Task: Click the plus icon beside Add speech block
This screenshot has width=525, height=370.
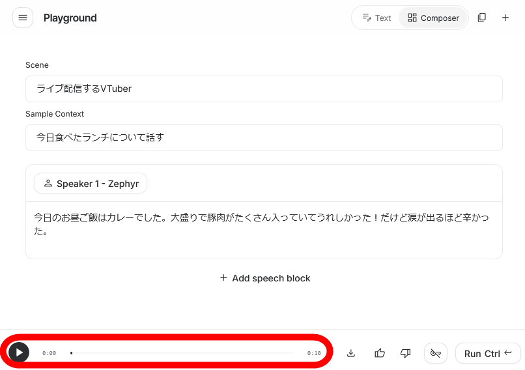Action: click(x=223, y=278)
